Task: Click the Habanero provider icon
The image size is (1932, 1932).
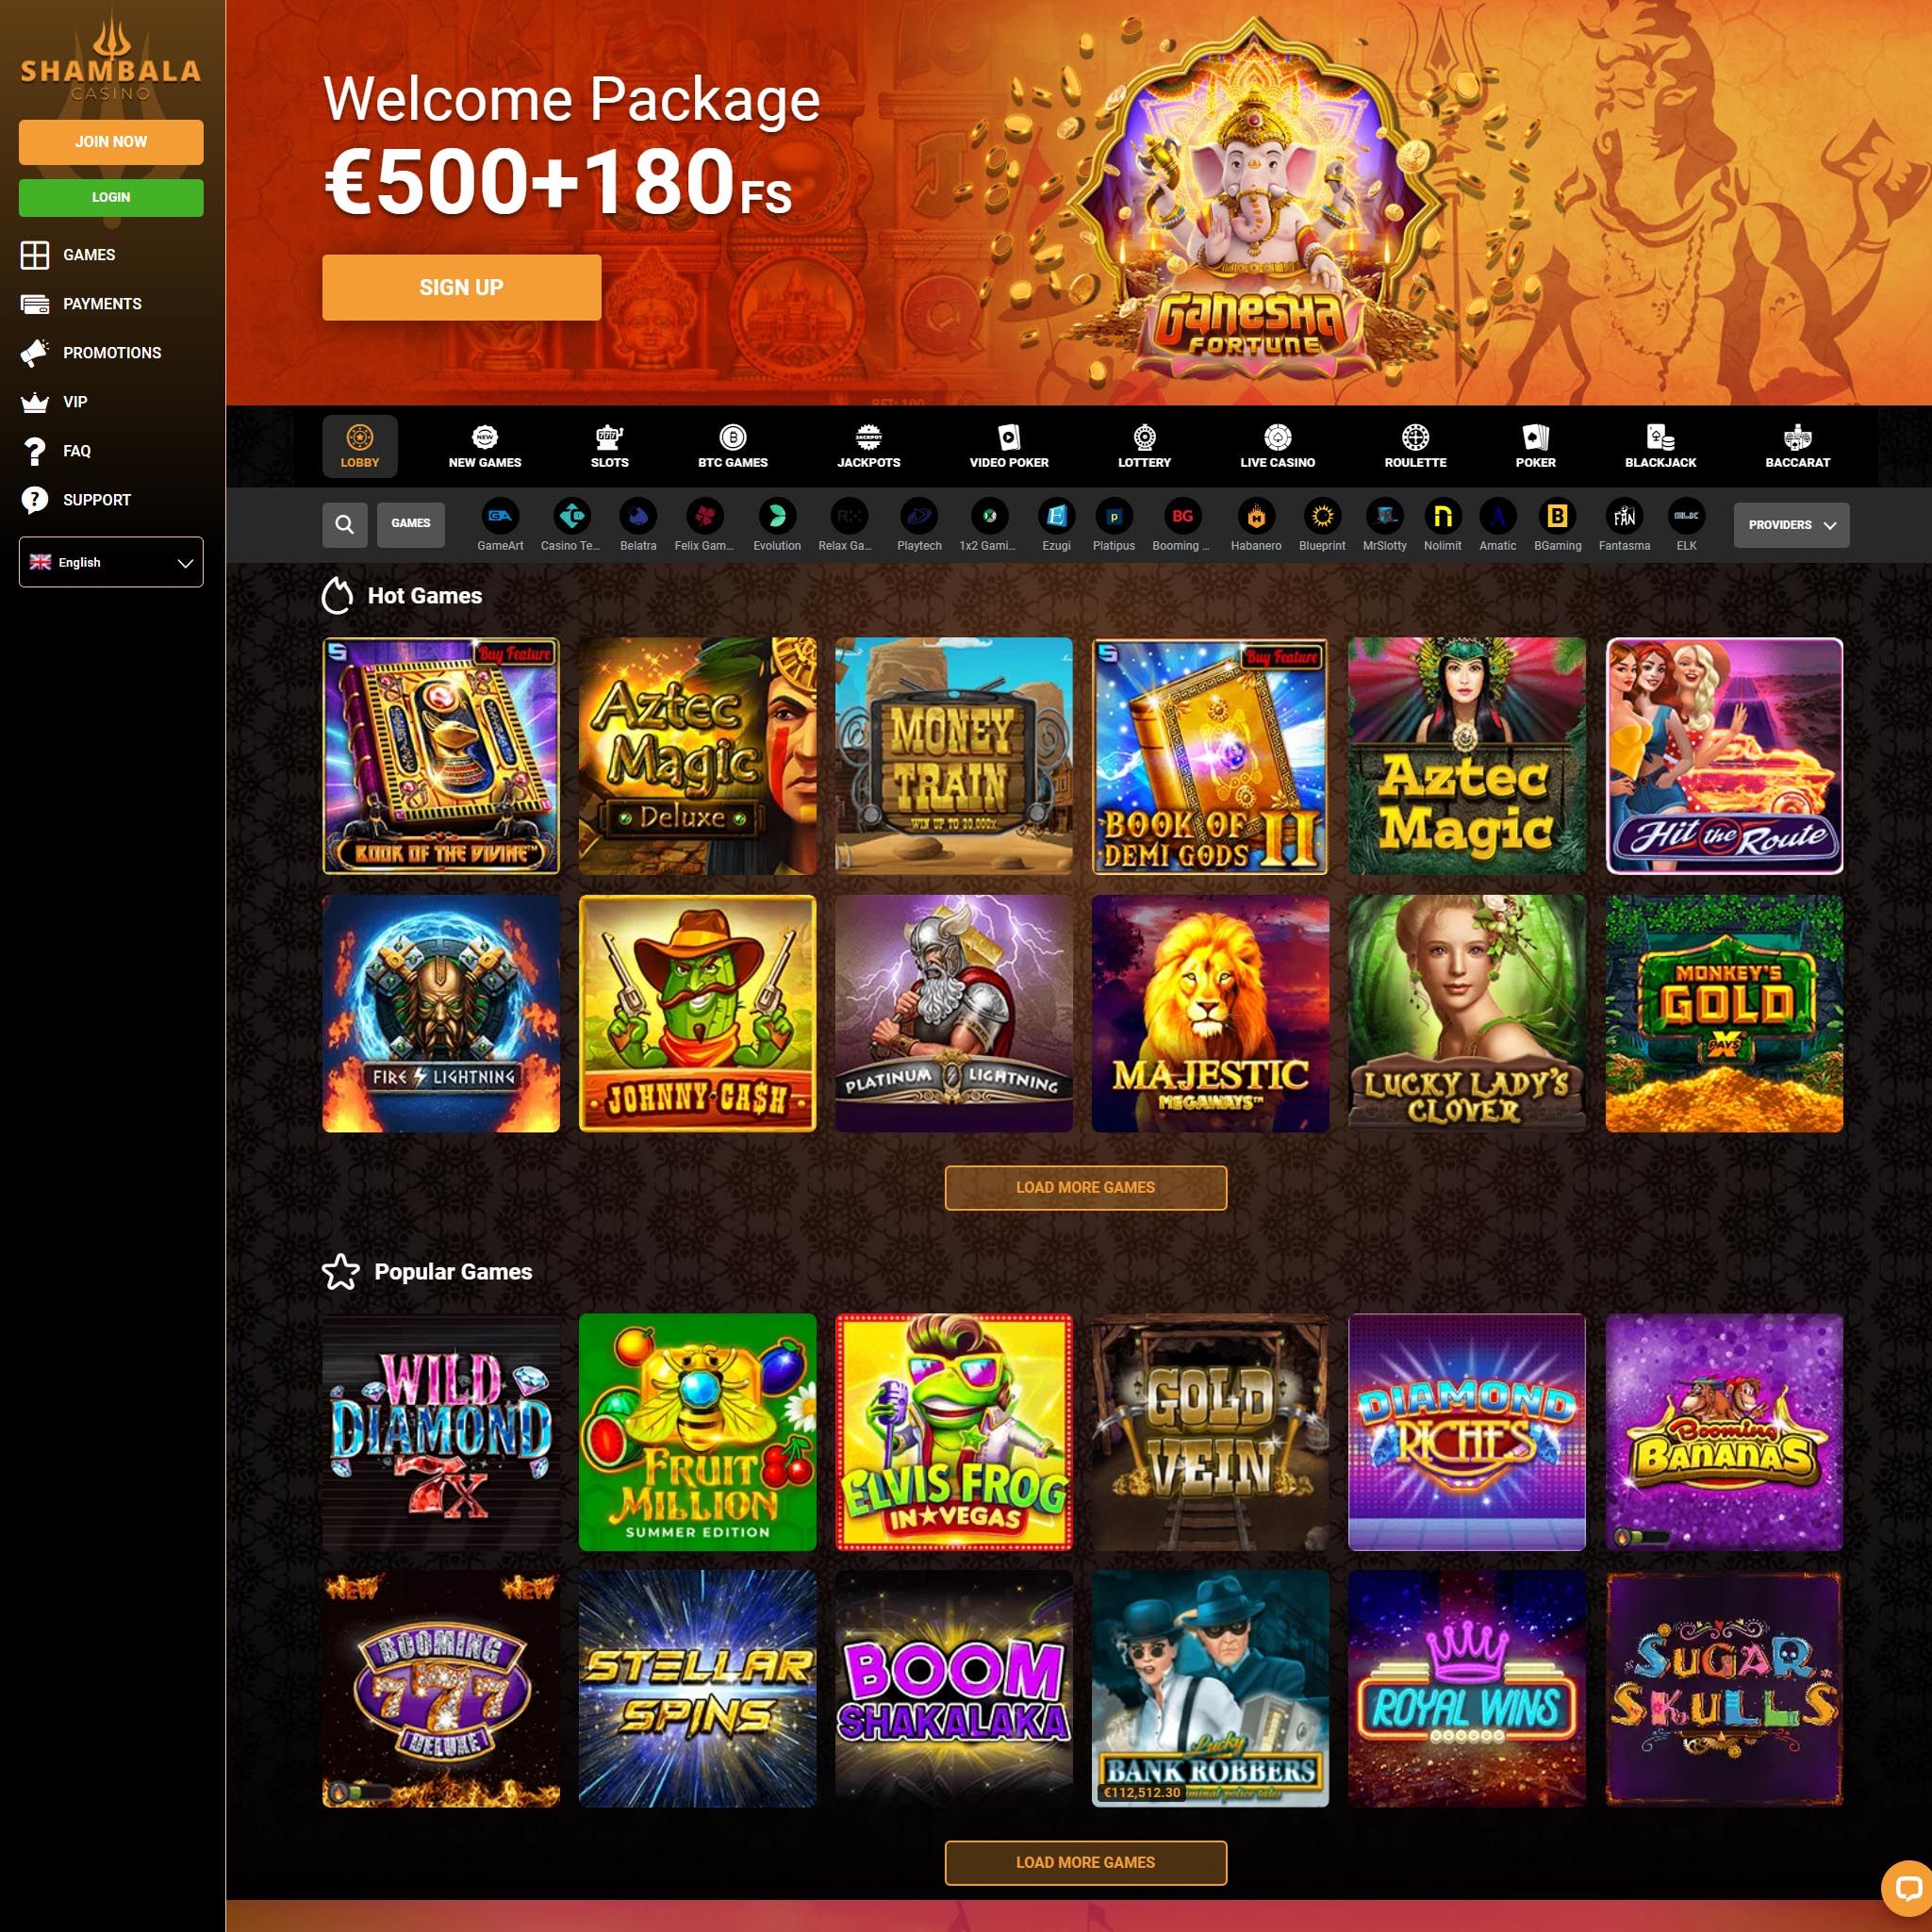Action: point(1256,516)
